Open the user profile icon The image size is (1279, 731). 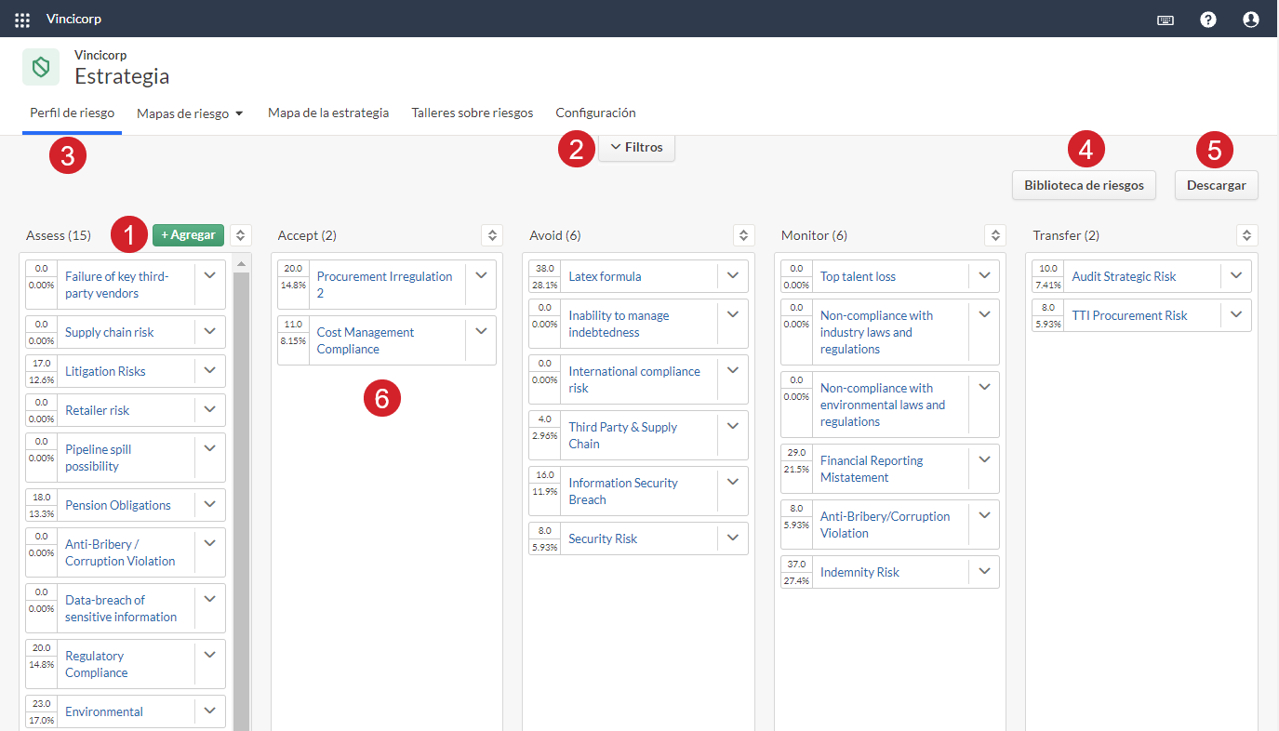pos(1251,20)
